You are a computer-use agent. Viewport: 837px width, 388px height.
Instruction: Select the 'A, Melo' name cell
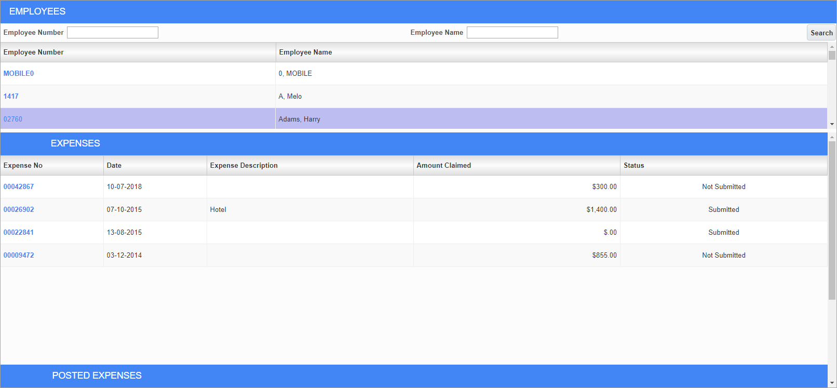[x=551, y=97]
